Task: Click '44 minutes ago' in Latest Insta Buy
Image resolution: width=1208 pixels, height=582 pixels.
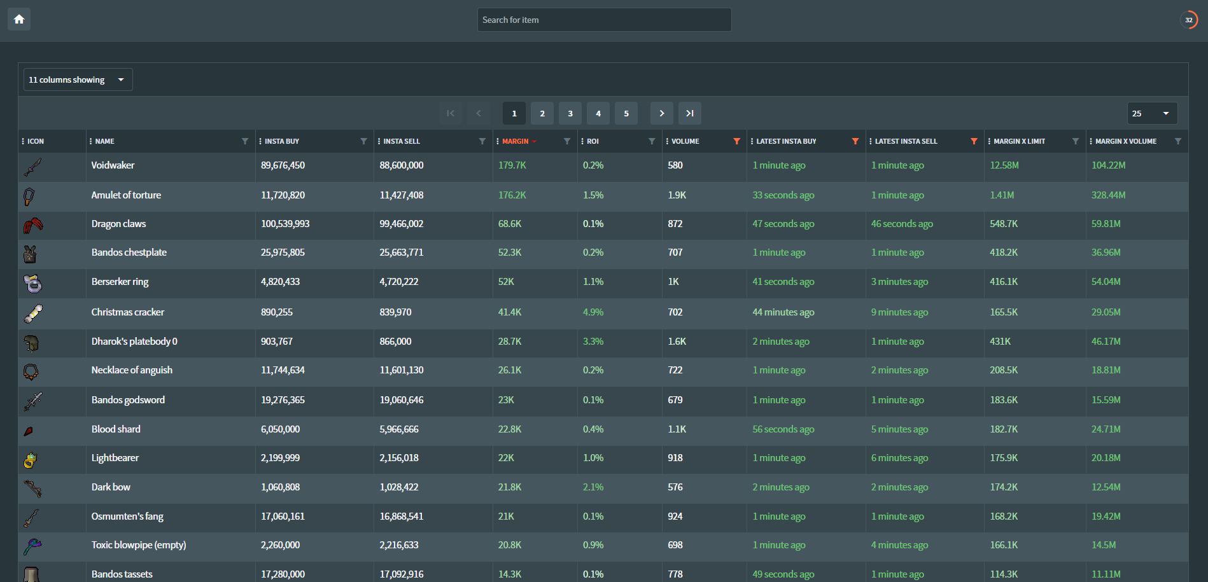Action: 783,312
